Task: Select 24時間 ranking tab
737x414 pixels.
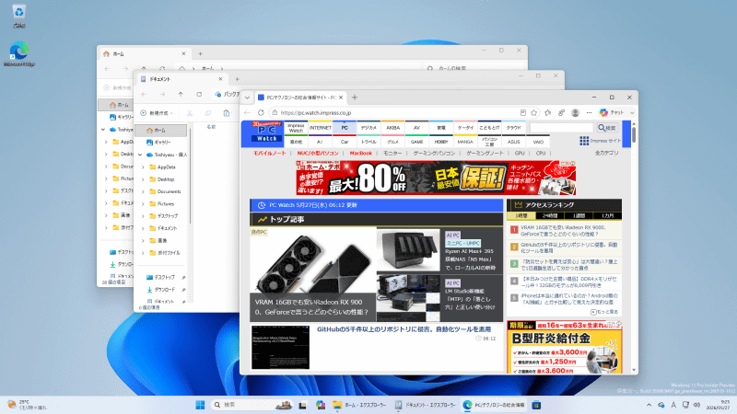Action: click(x=550, y=215)
